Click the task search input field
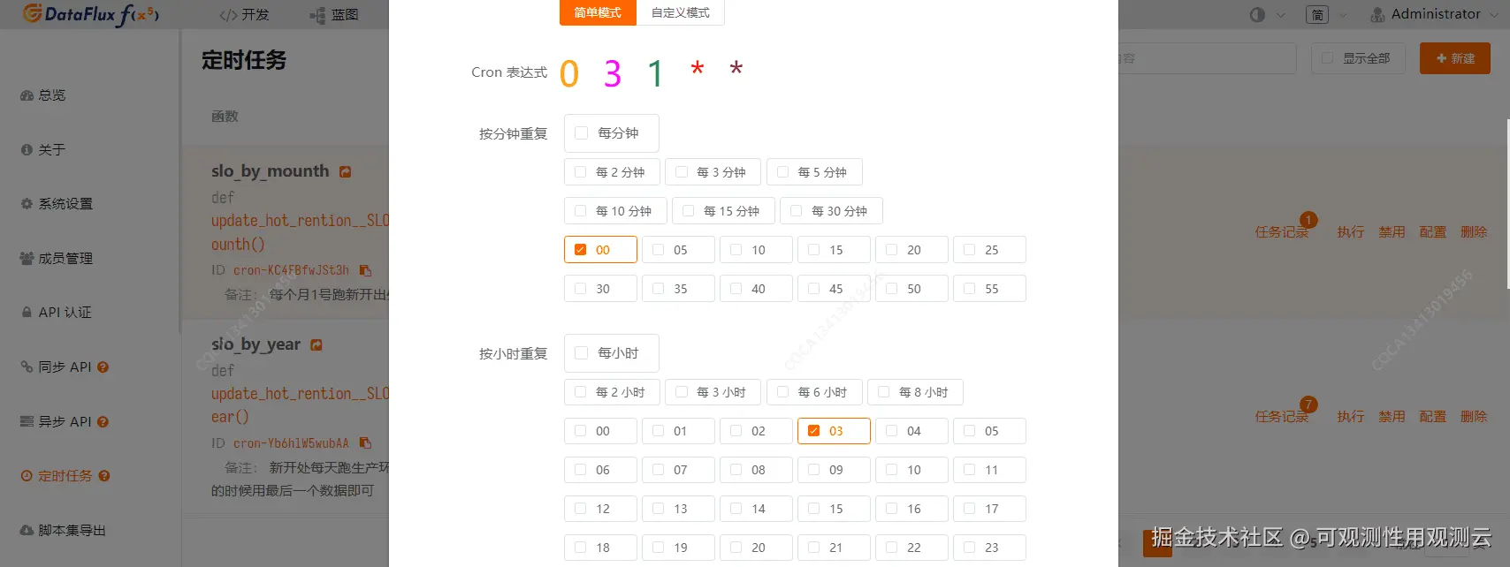This screenshot has height=567, width=1510. 1207,58
